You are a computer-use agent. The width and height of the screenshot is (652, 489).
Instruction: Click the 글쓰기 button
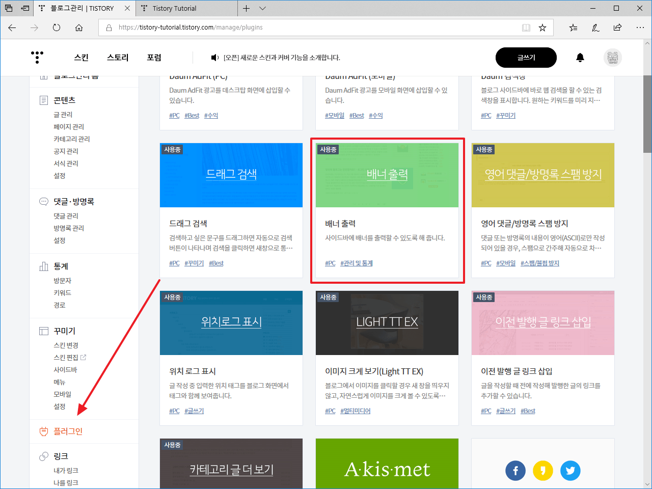526,58
